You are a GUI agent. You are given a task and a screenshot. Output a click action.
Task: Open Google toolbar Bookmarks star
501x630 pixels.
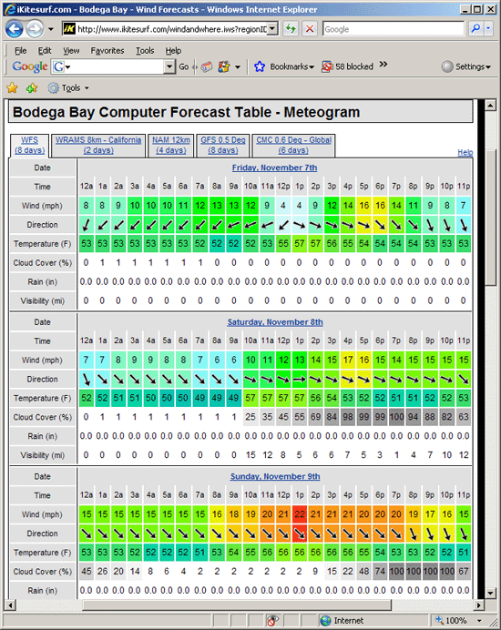260,66
